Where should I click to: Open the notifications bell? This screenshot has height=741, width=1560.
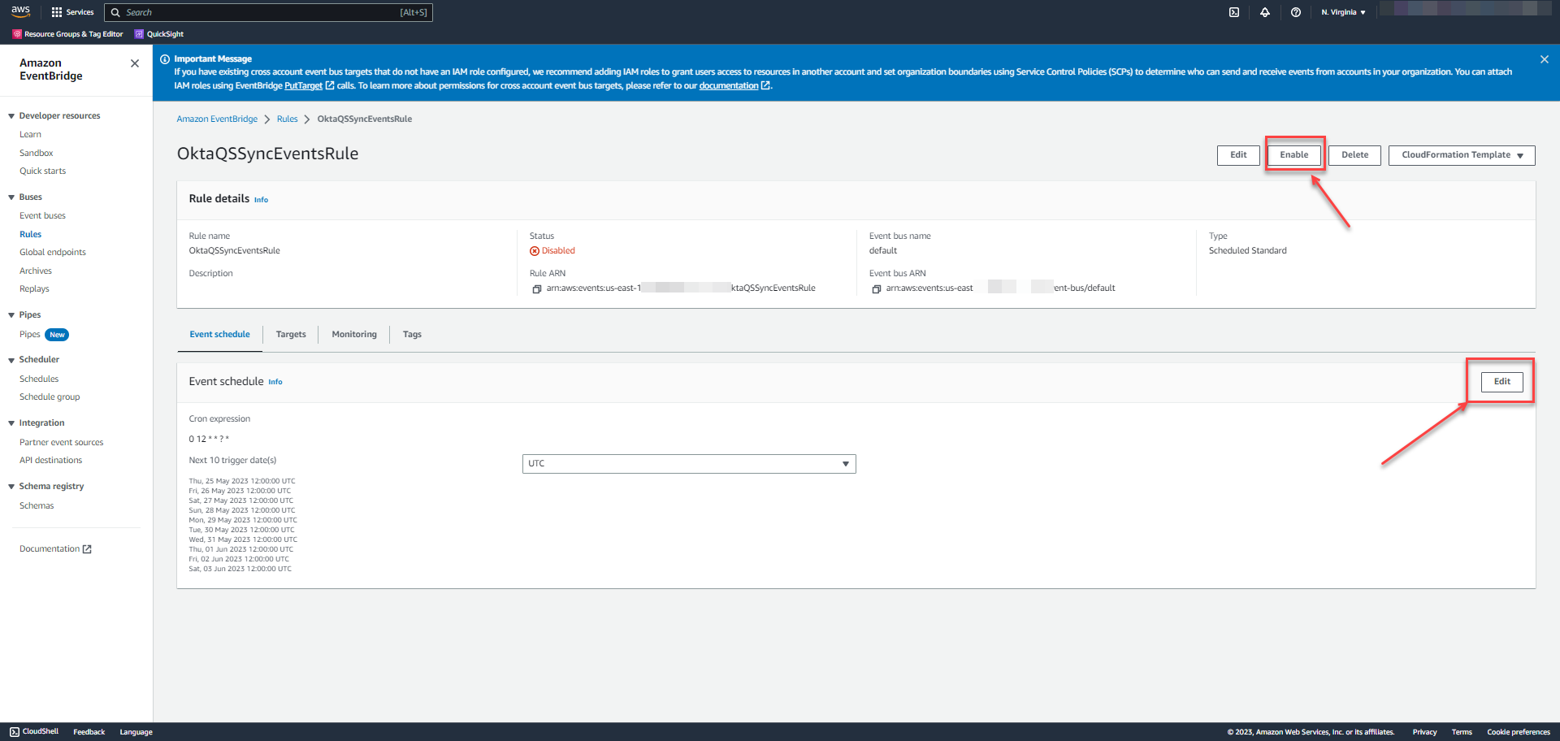click(1265, 12)
